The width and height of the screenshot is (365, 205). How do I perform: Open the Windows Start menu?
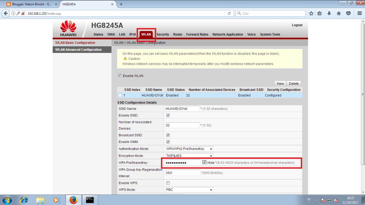[x=7, y=200]
